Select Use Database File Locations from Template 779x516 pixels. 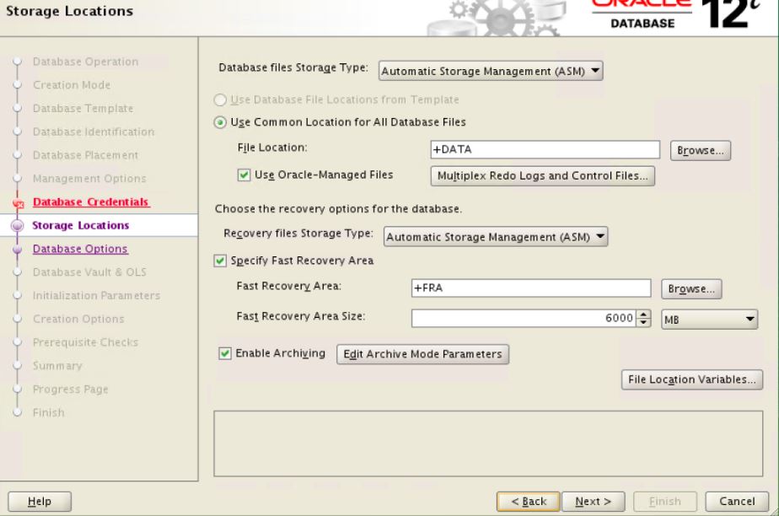(x=220, y=99)
